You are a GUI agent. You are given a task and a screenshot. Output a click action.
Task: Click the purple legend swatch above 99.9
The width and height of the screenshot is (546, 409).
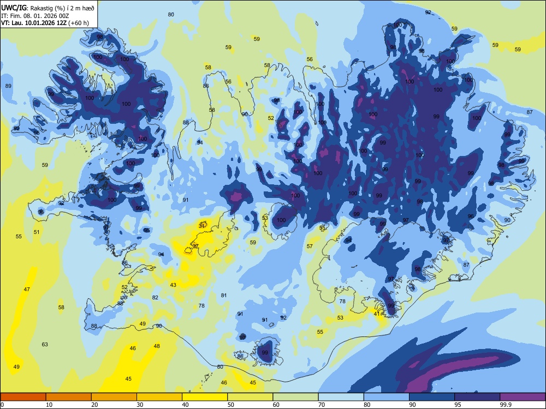(523, 397)
